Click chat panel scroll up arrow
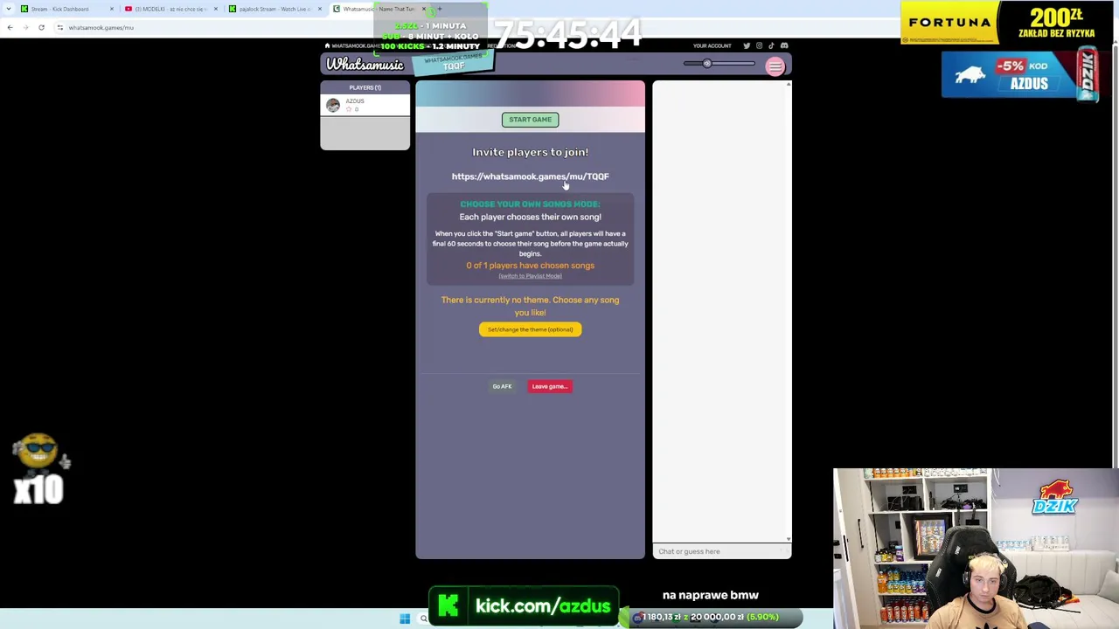Viewport: 1119px width, 629px height. pyautogui.click(x=789, y=85)
